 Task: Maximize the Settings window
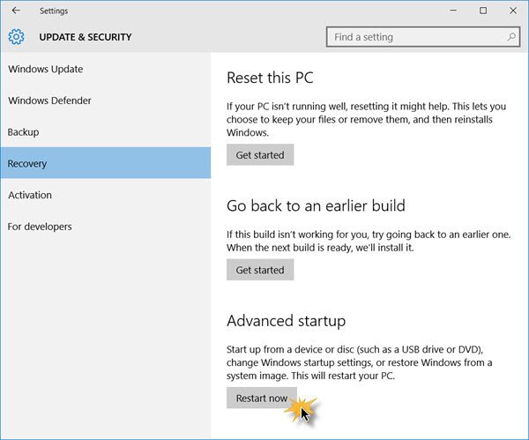483,11
